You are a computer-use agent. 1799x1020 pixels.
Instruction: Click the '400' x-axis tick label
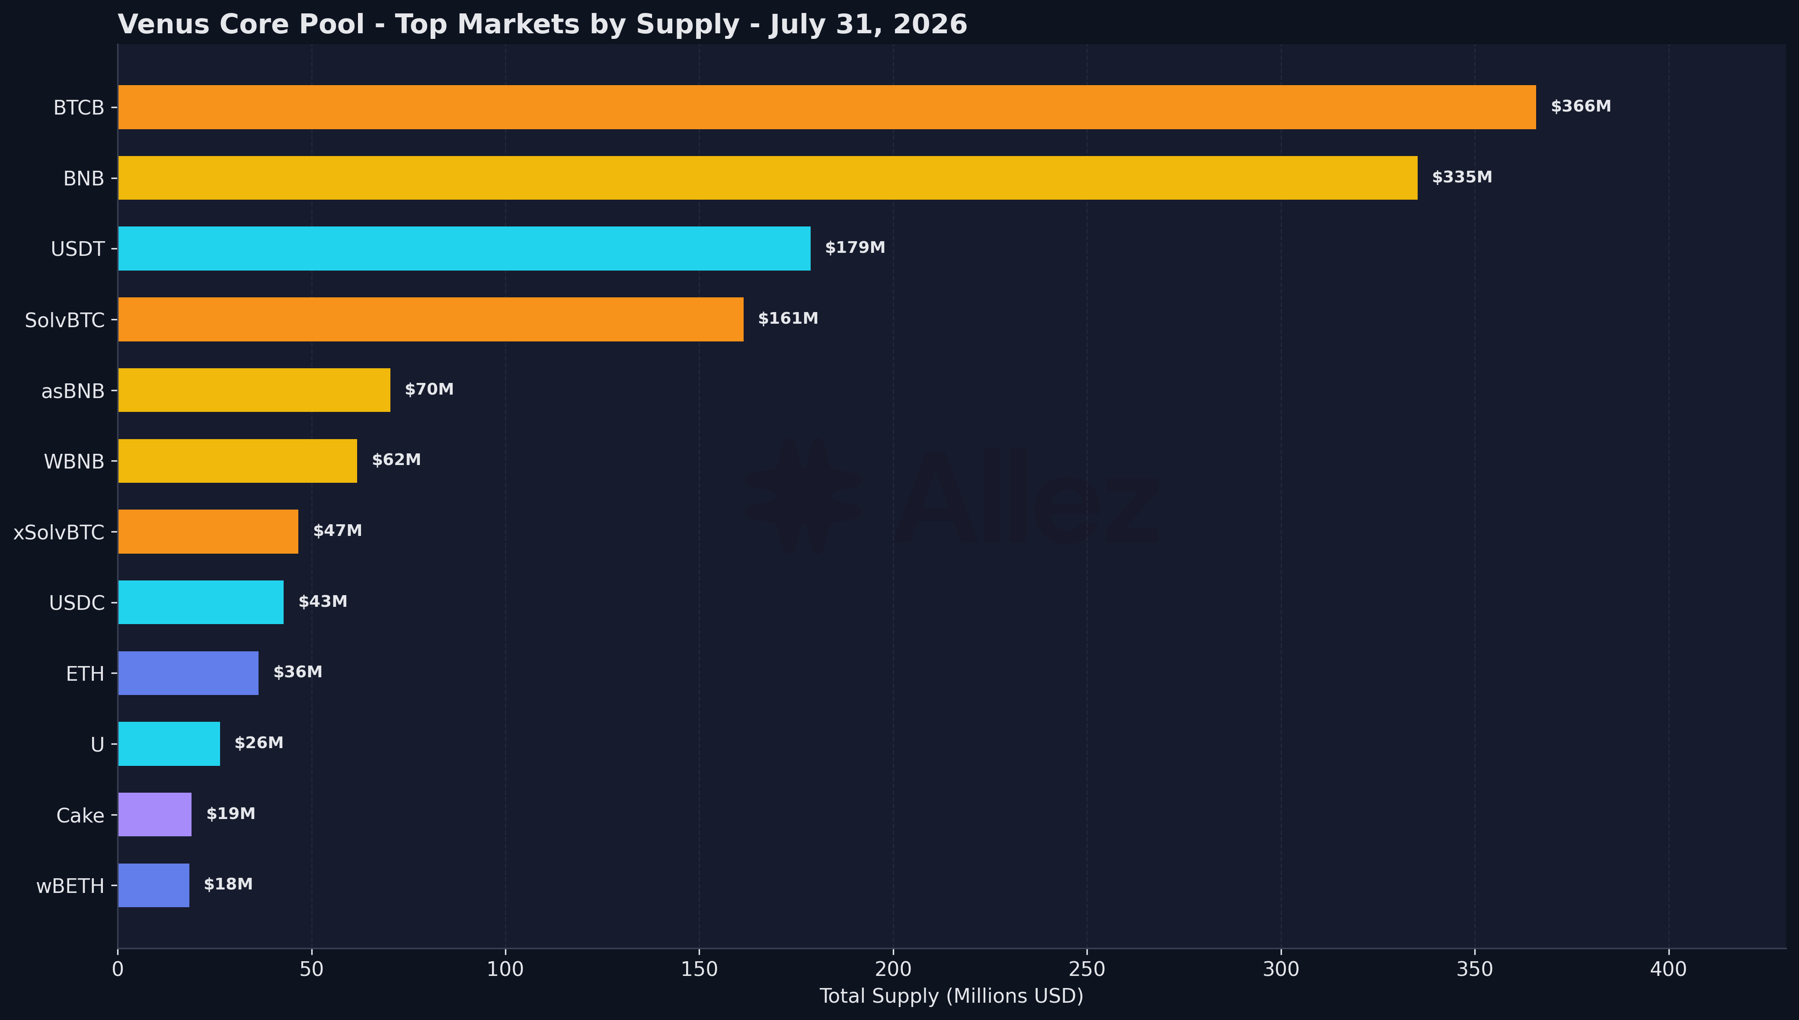(1669, 969)
